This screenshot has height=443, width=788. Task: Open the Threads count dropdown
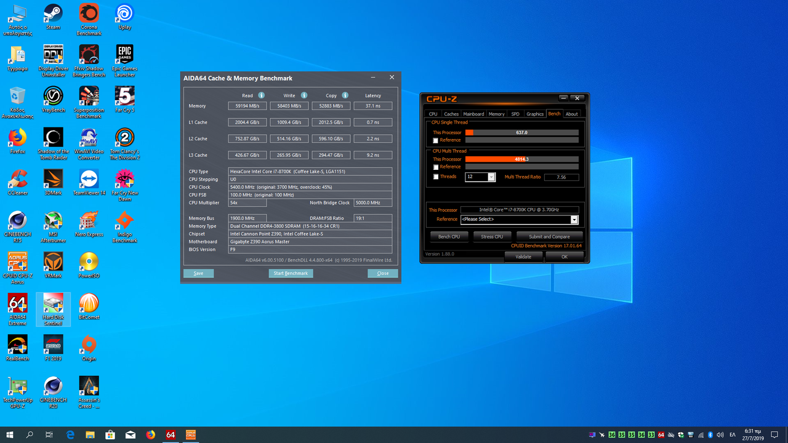pyautogui.click(x=491, y=177)
